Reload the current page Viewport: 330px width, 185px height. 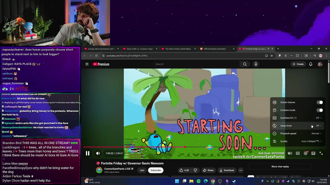pos(96,55)
